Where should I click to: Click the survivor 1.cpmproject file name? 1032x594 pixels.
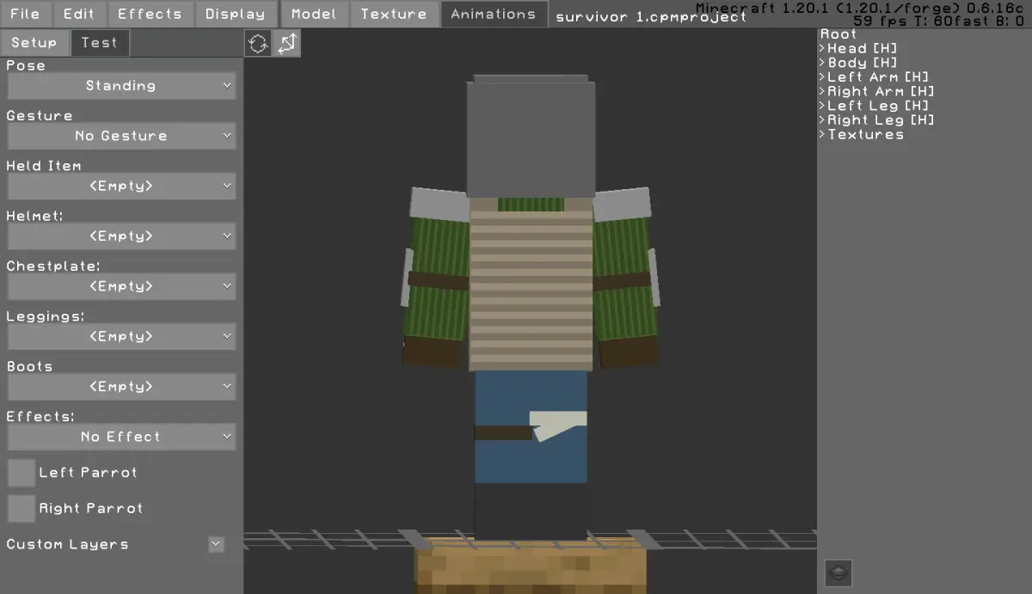pos(652,17)
